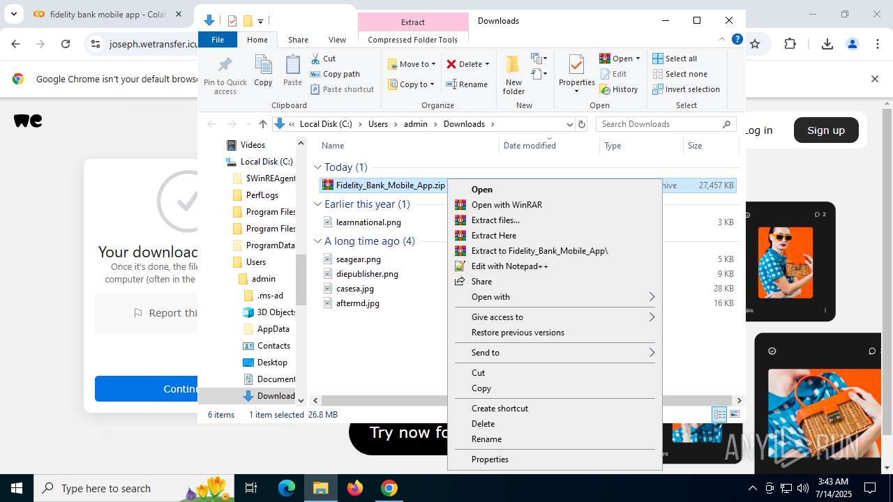Select the diepublisher.png file

coord(367,274)
